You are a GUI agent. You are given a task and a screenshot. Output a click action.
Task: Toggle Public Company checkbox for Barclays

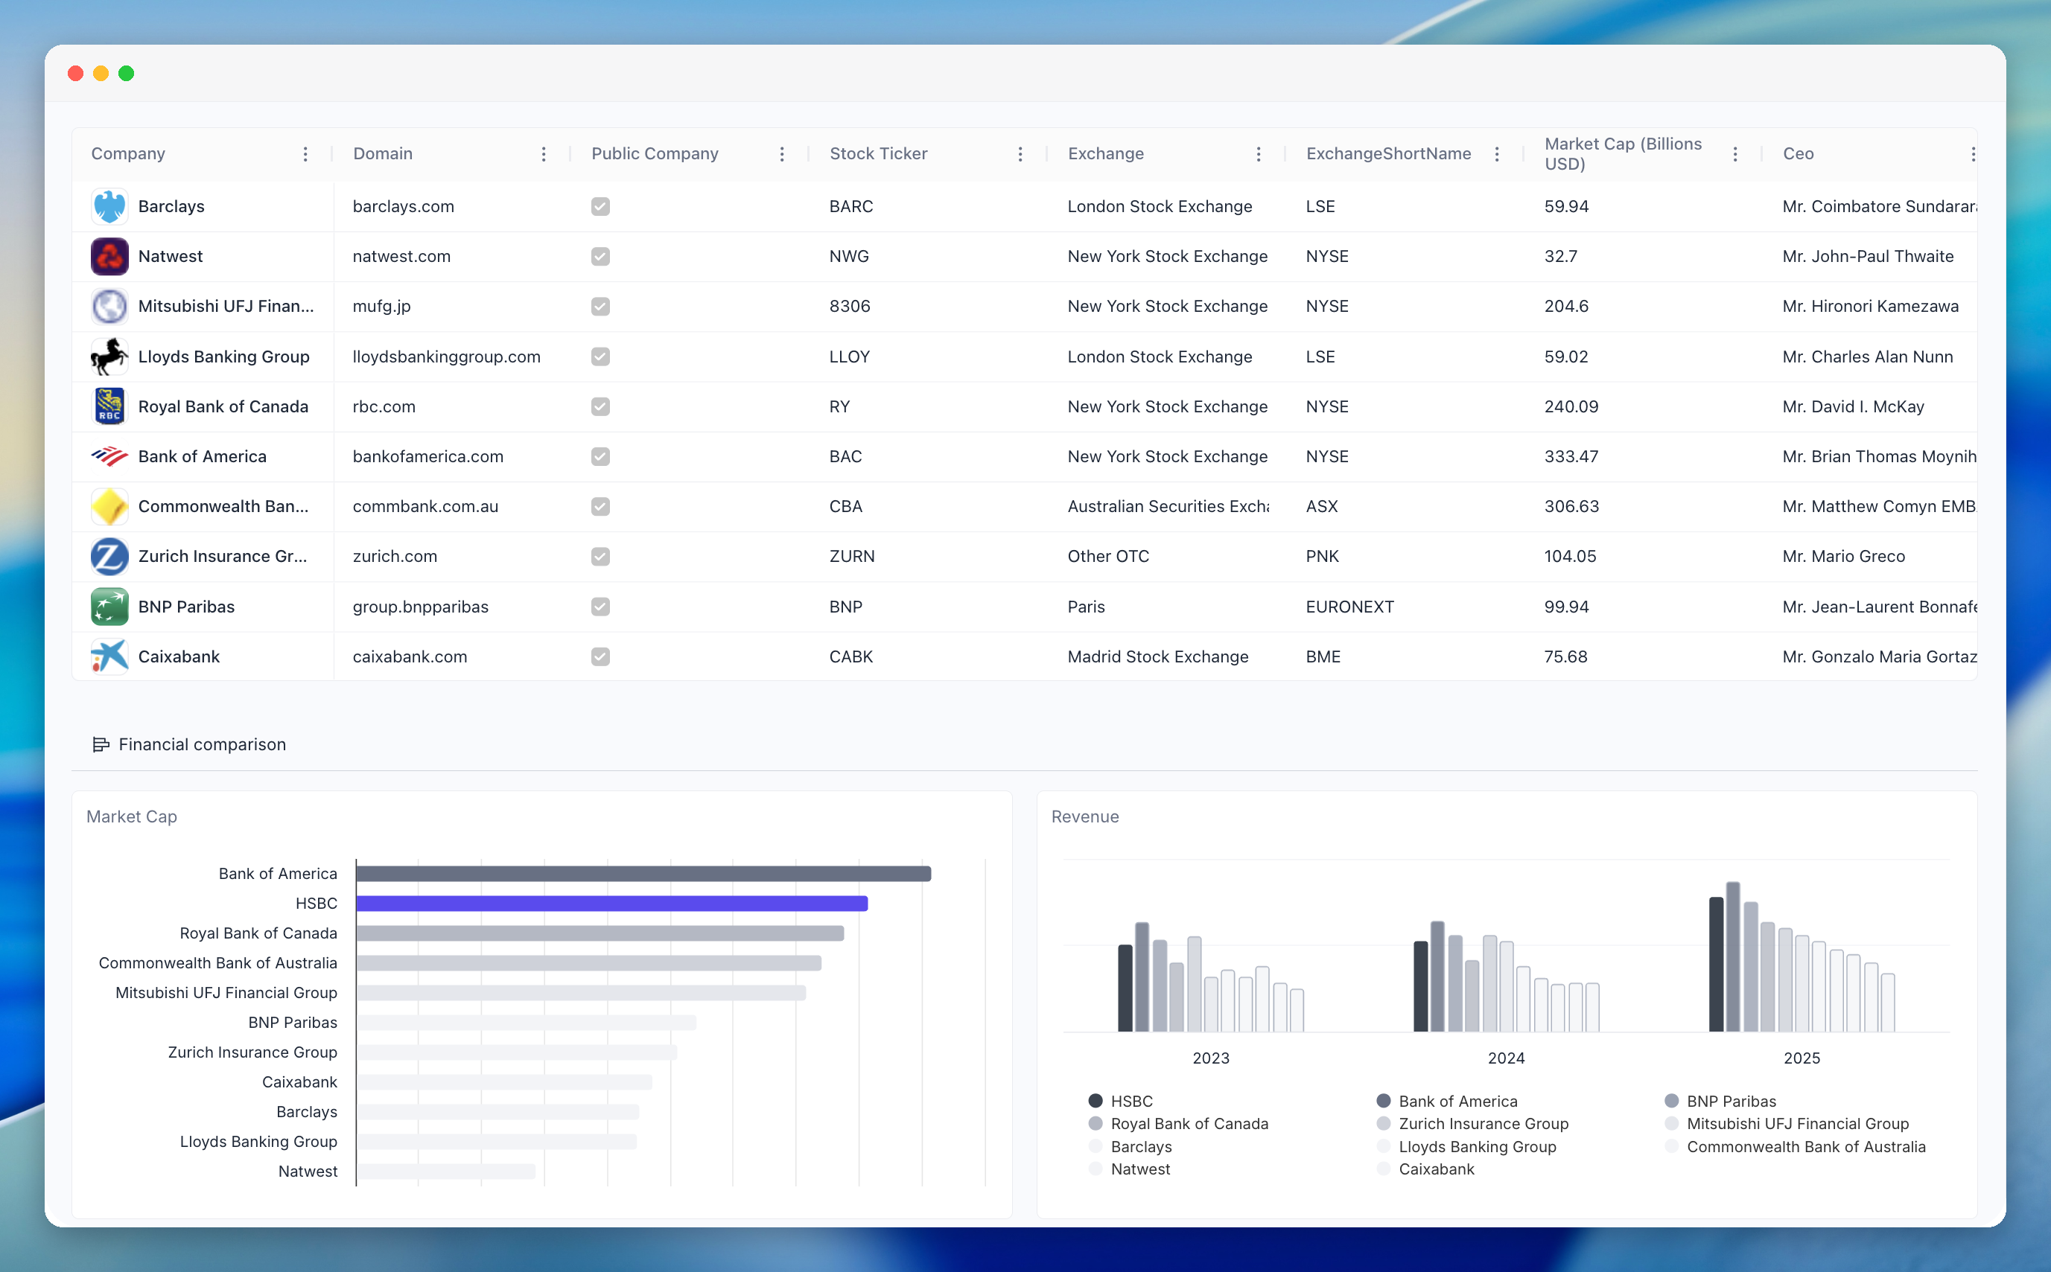click(x=600, y=206)
